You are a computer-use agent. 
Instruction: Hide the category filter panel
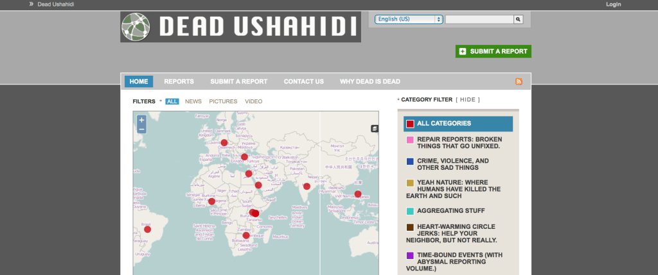467,99
